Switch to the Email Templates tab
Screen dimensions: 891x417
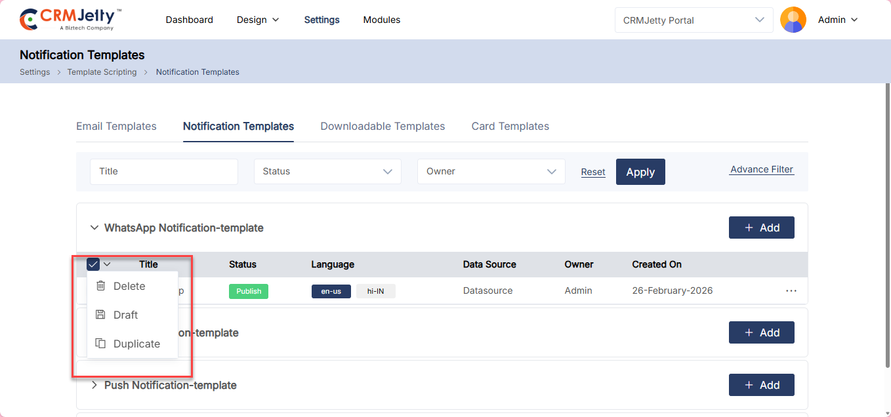point(116,126)
